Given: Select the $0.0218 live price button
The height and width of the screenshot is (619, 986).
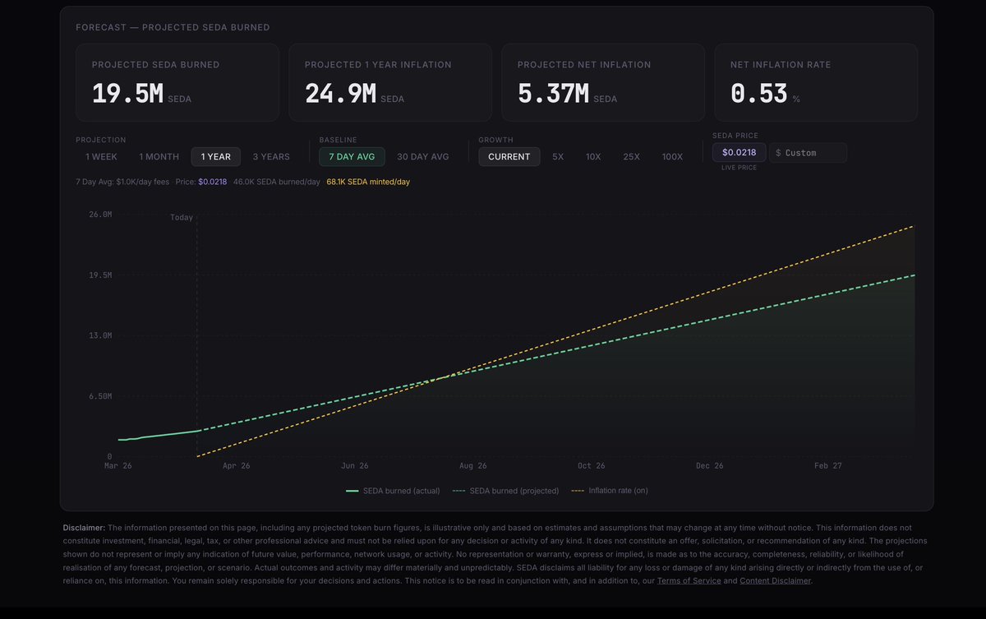Looking at the screenshot, I should pos(739,152).
